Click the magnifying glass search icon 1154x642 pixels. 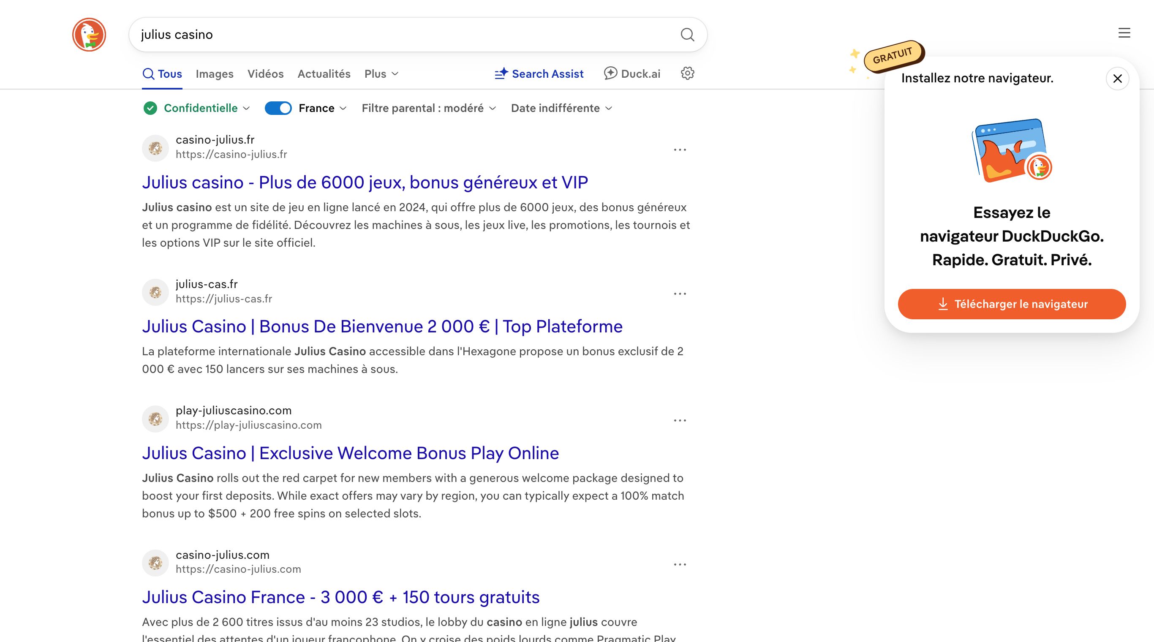(x=687, y=35)
